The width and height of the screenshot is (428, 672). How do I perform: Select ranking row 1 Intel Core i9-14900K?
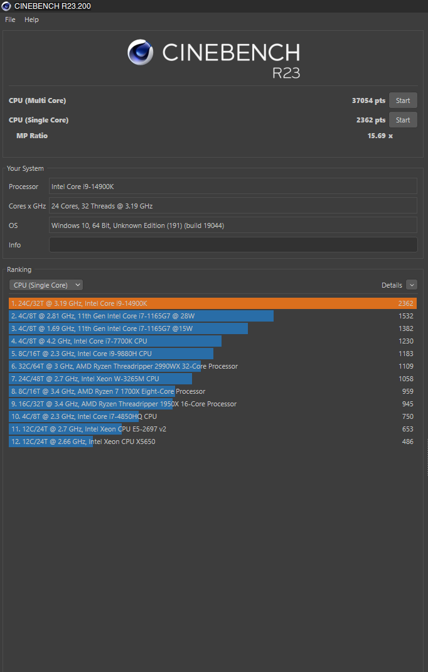(213, 303)
